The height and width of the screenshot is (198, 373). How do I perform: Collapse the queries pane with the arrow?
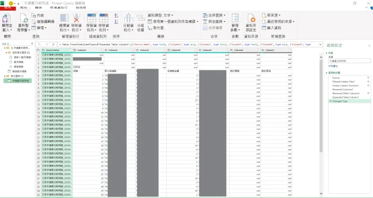click(32, 43)
